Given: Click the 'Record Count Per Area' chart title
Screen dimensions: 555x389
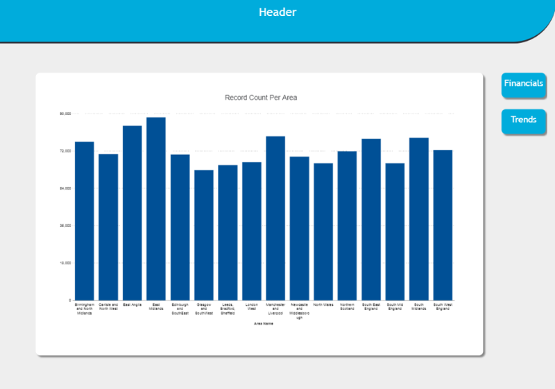Looking at the screenshot, I should (x=261, y=98).
